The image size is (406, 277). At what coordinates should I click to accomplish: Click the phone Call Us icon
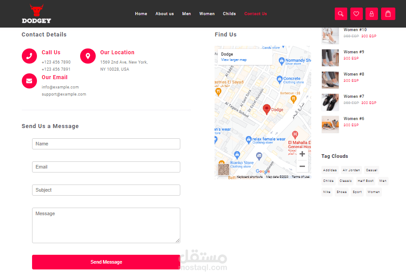[29, 56]
